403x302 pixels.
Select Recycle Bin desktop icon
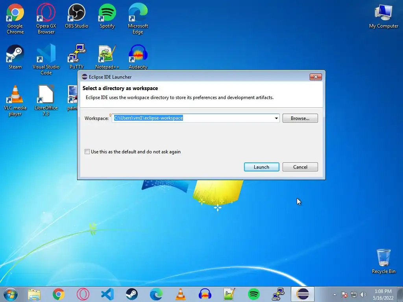tap(383, 261)
